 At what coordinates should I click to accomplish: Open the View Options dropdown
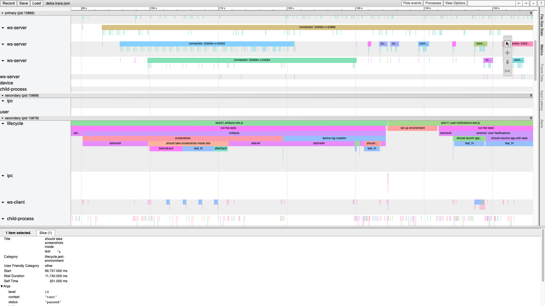click(455, 3)
